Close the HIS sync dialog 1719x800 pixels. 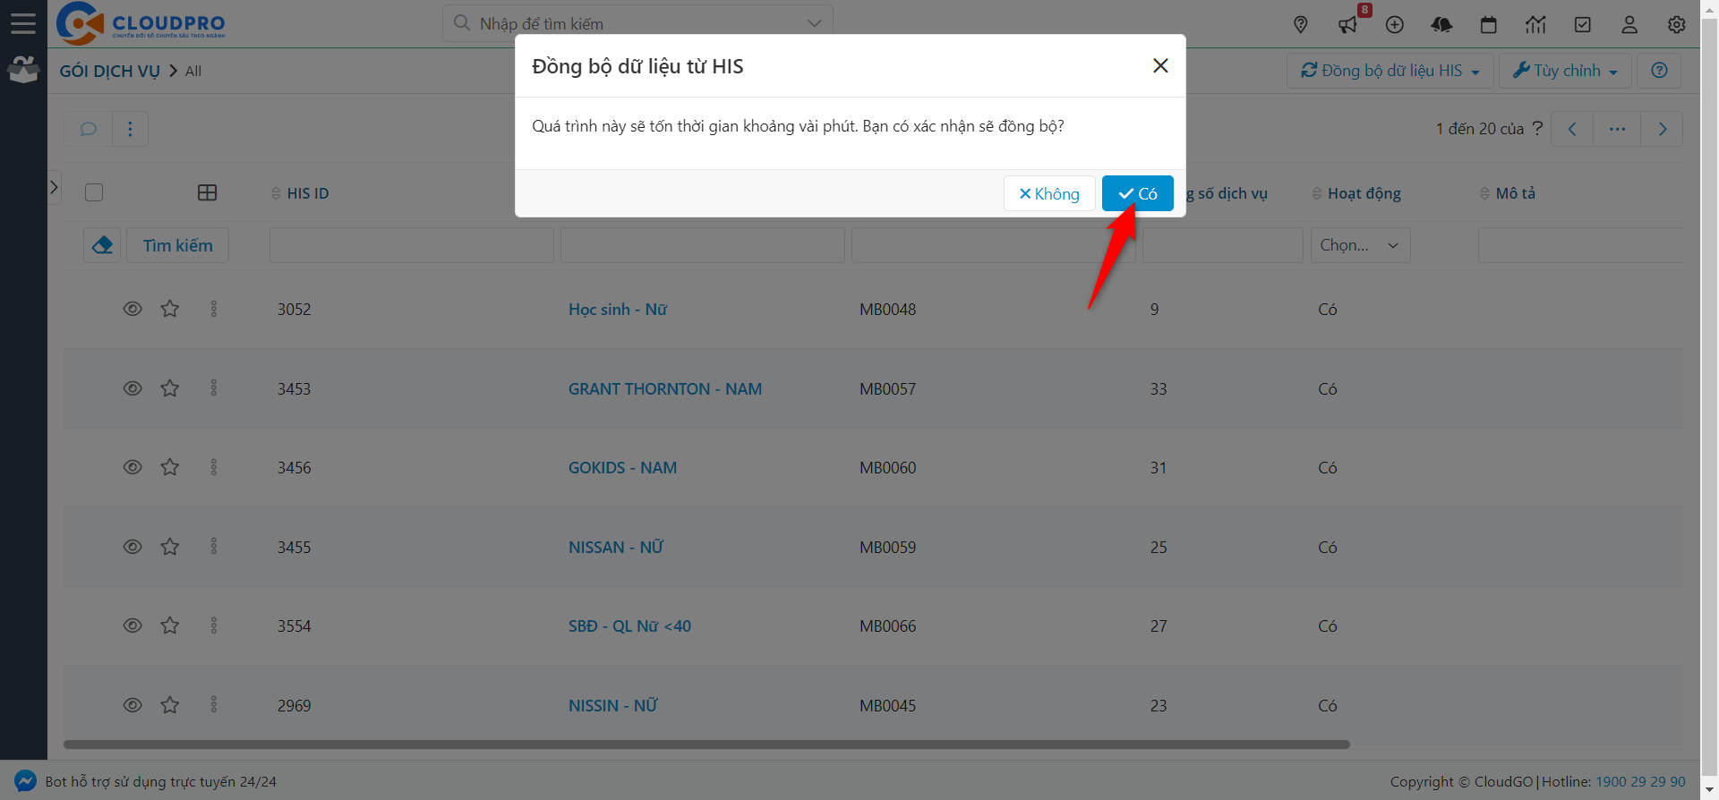click(x=1160, y=65)
